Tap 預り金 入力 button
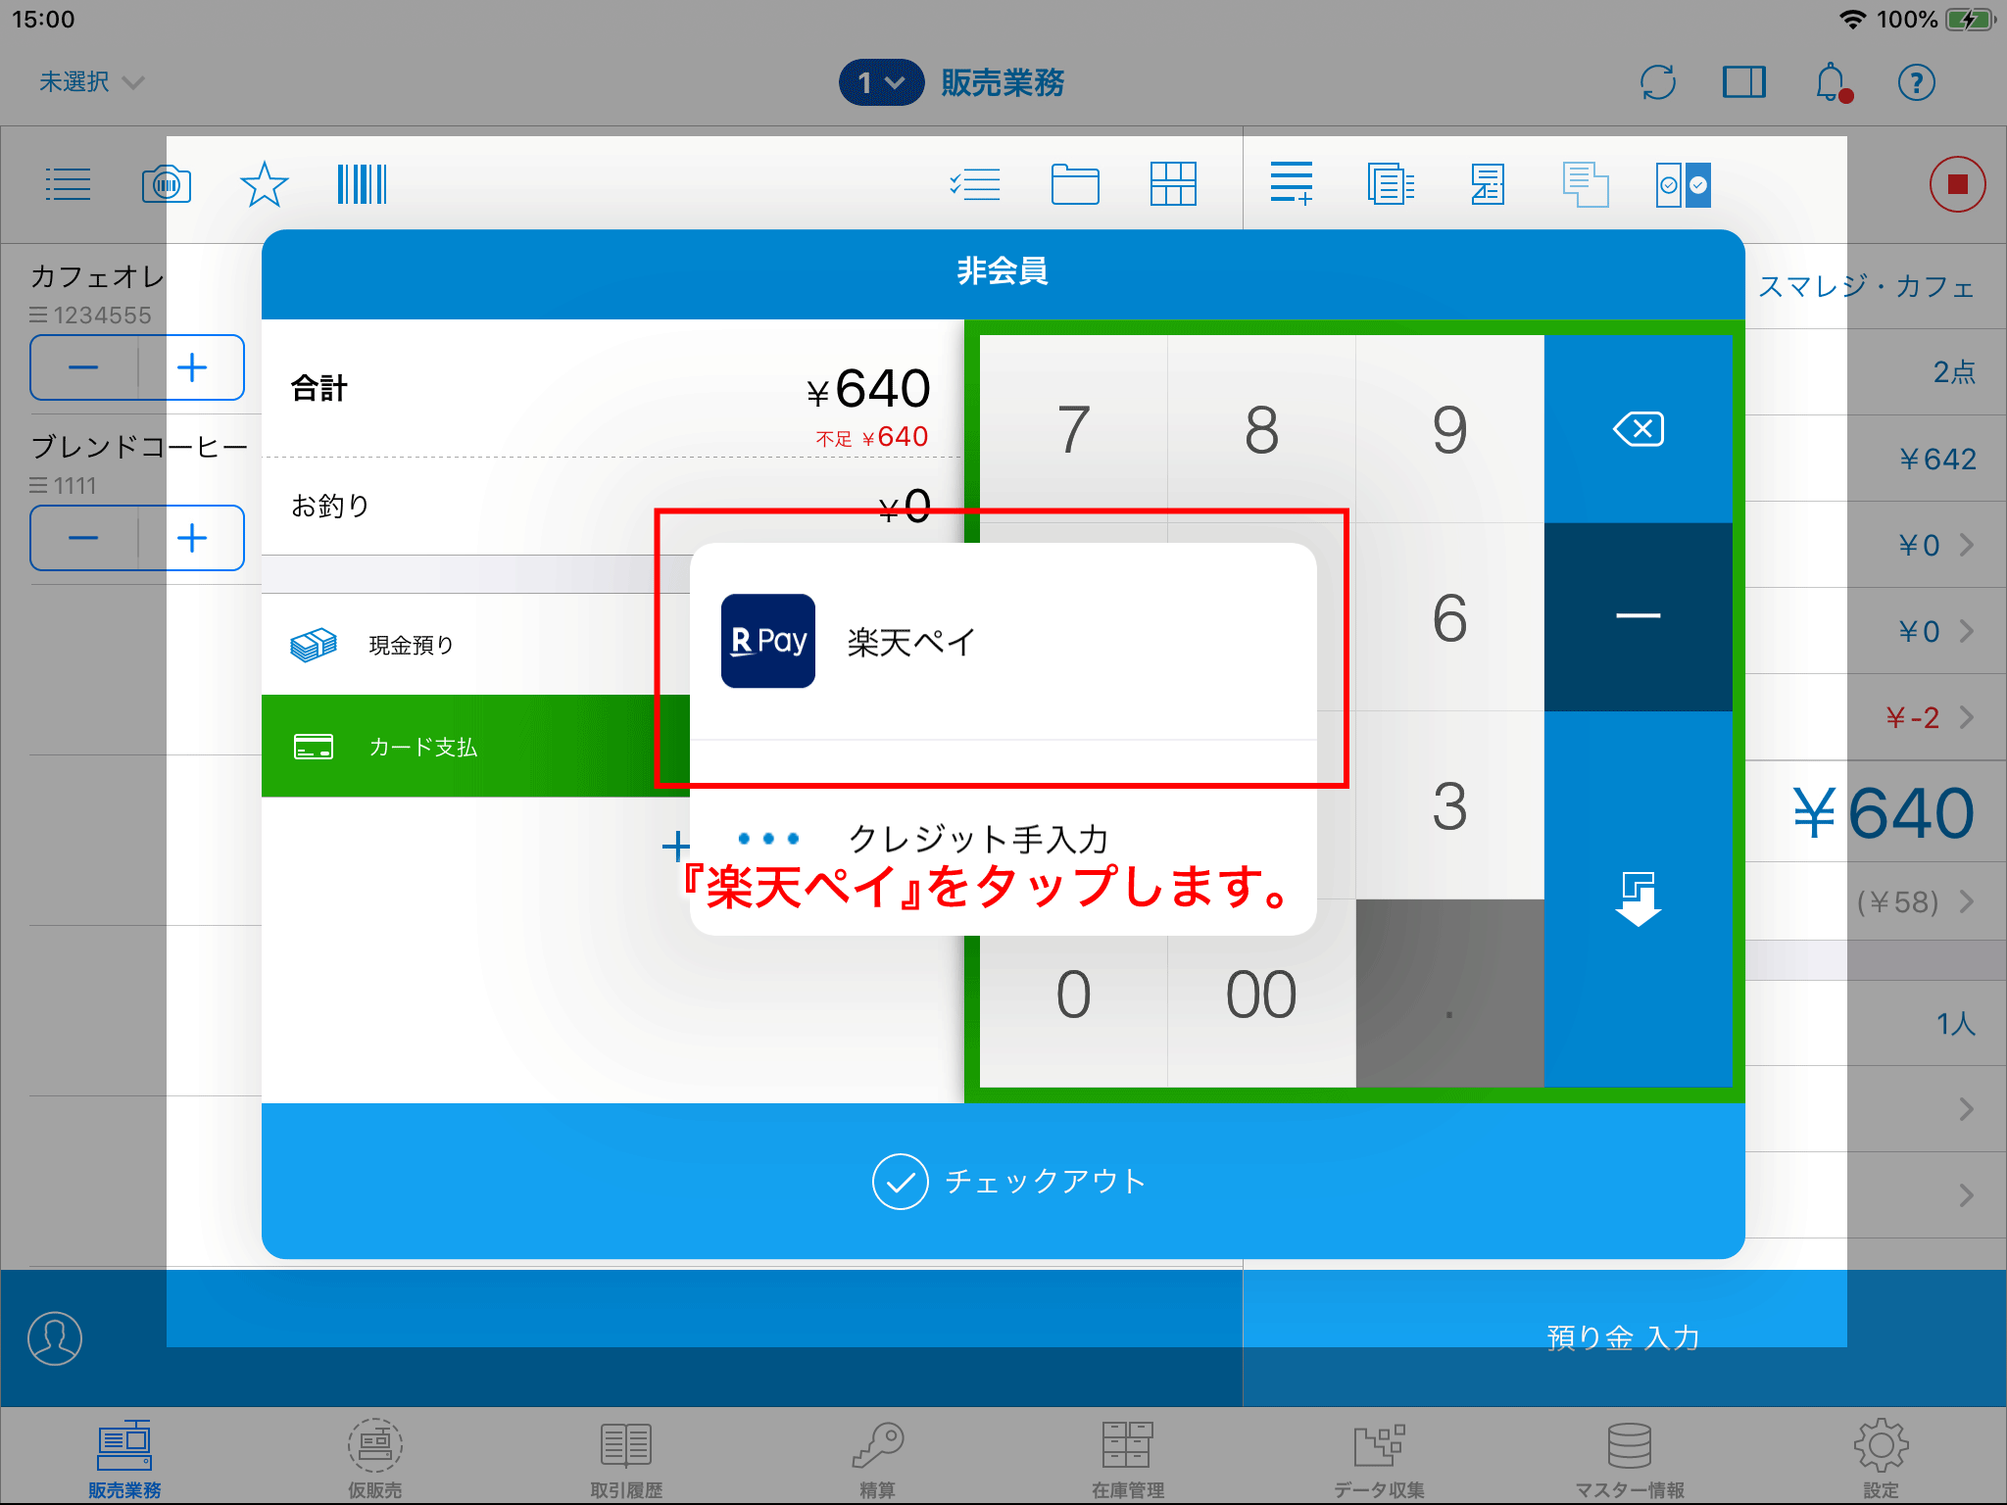Screen dimensions: 2007x1505 1624,1337
